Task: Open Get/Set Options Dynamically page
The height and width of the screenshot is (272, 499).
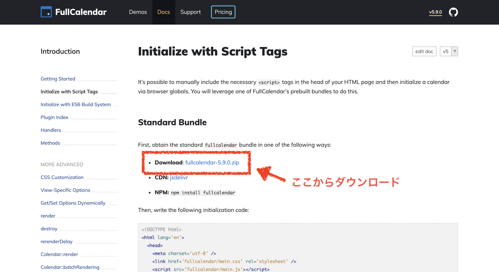Action: [x=73, y=203]
